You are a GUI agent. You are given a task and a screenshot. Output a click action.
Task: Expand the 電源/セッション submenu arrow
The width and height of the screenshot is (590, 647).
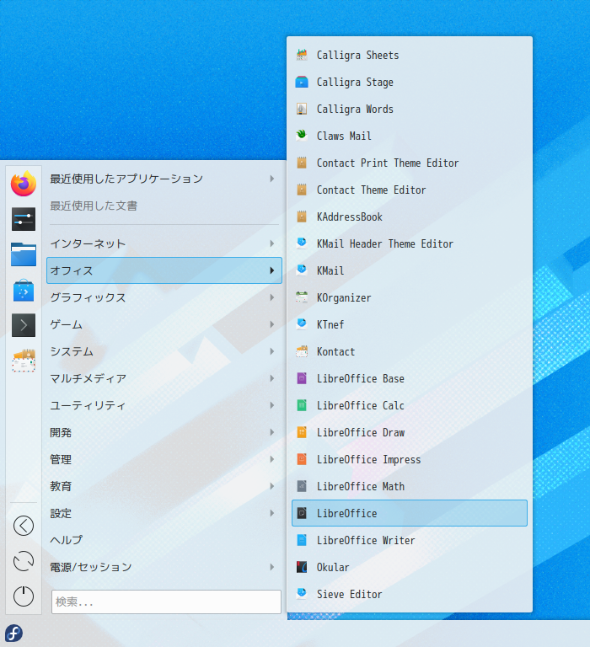[272, 567]
